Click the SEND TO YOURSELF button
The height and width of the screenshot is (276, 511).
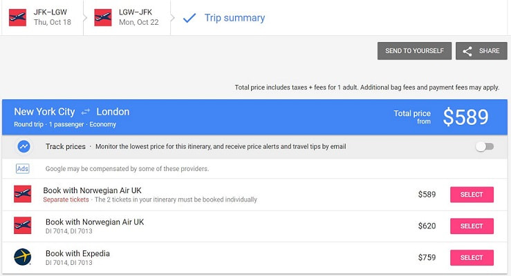coord(414,50)
